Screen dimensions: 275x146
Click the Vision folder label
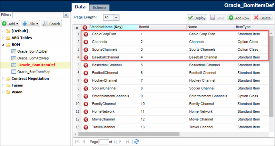(x=17, y=92)
